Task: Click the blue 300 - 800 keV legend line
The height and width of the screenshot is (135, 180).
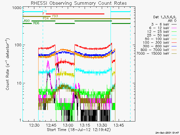Action: click(x=174, y=46)
